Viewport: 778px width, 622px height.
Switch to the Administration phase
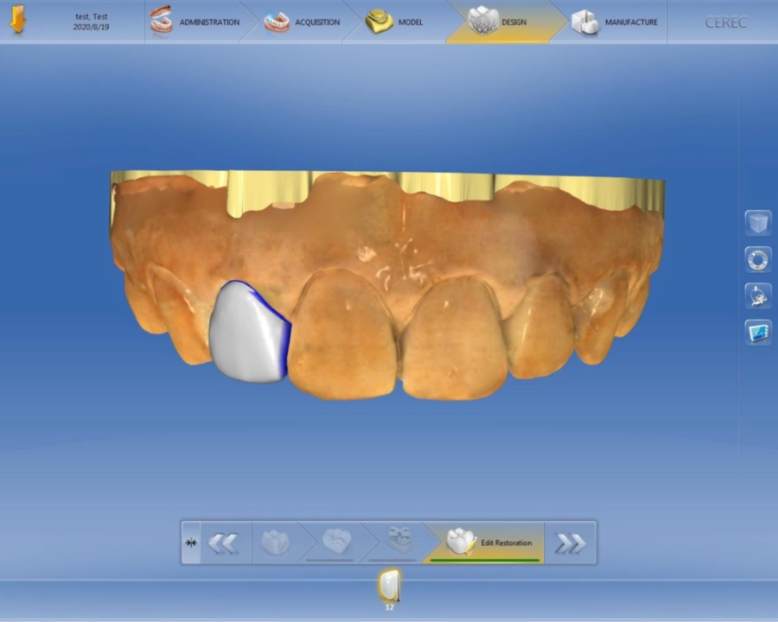point(196,22)
